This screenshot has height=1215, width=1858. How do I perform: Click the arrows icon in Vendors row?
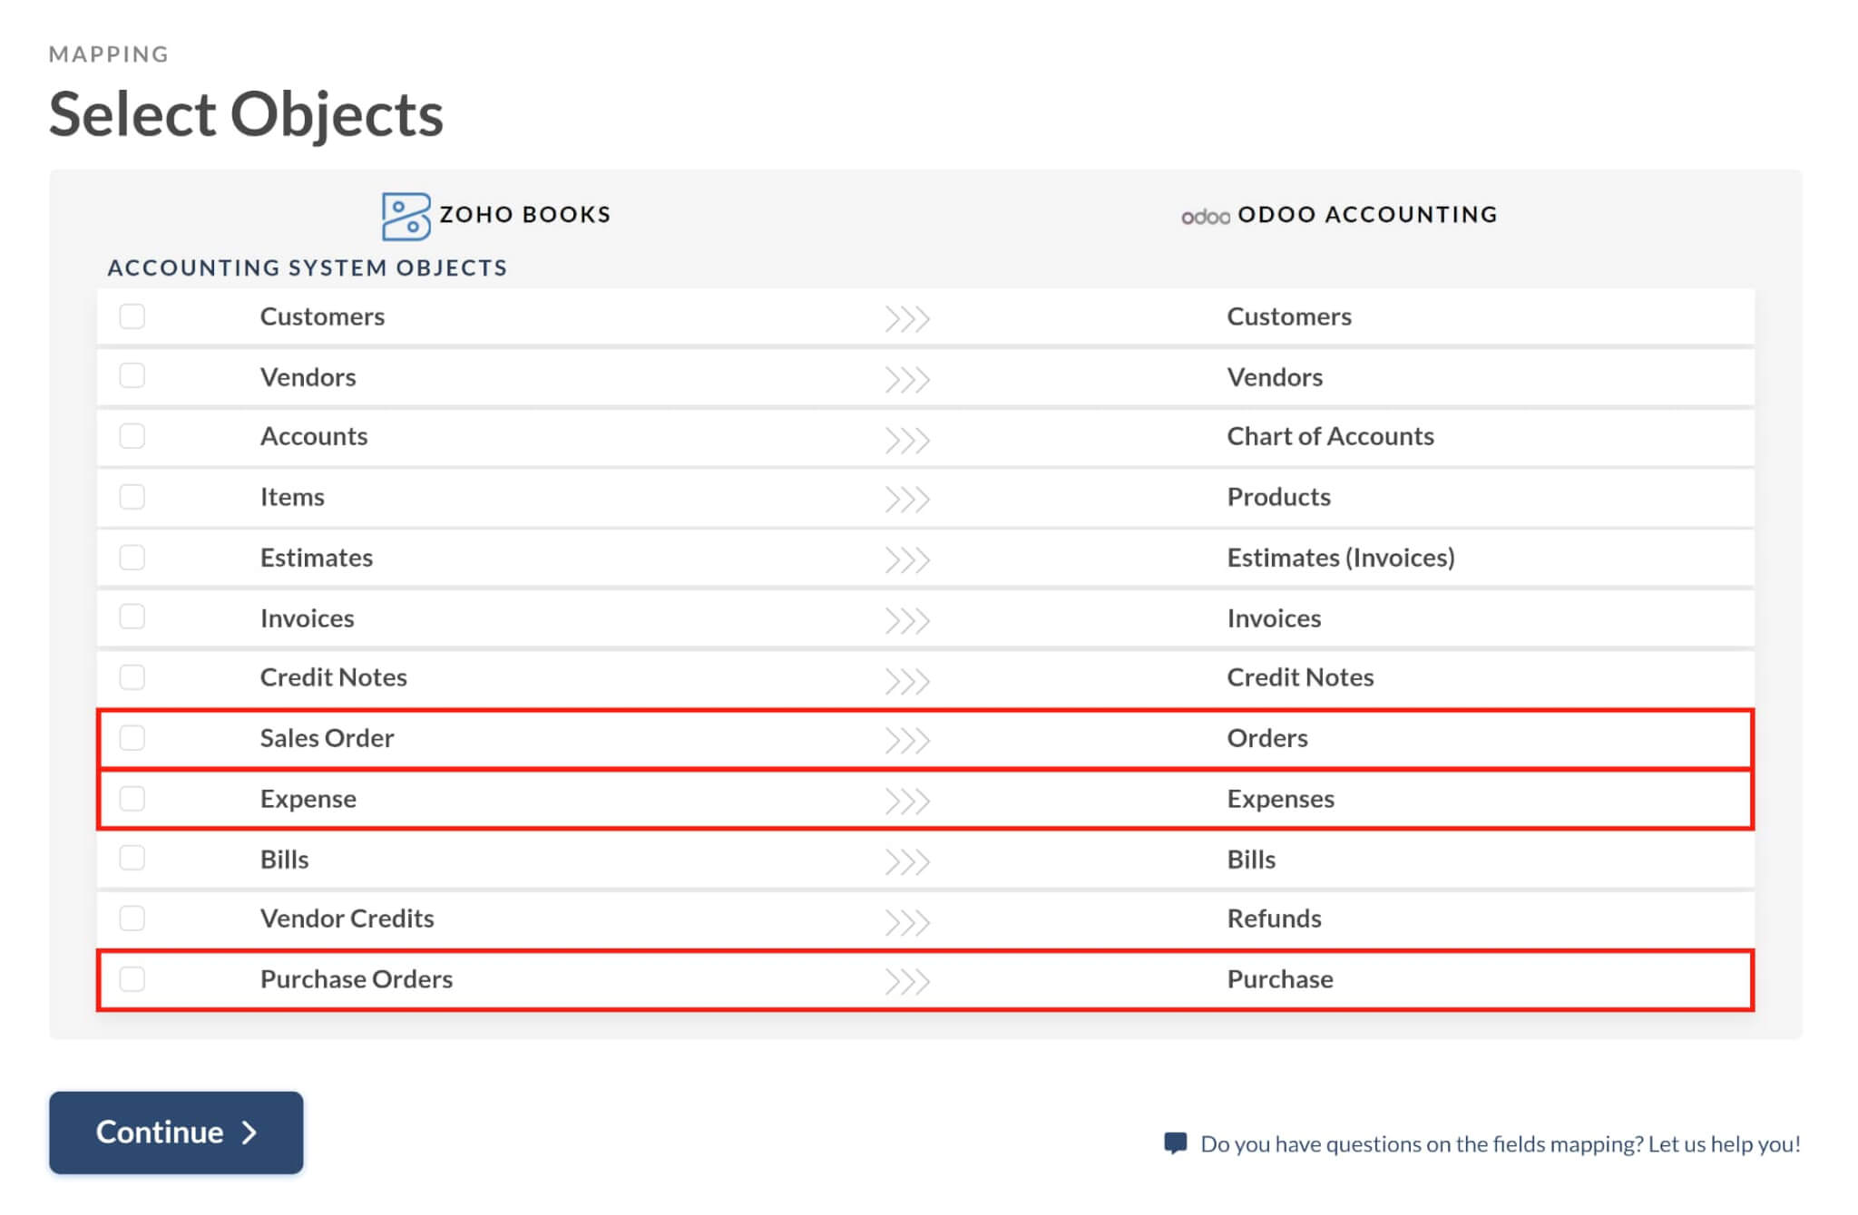[908, 379]
